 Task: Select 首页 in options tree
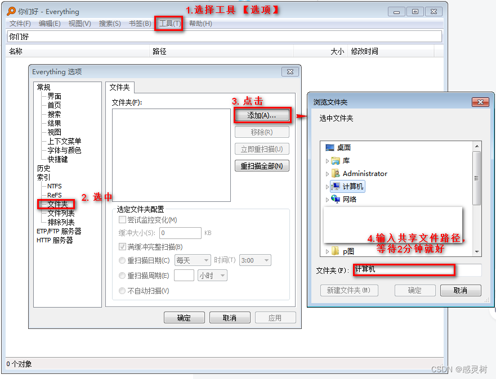click(55, 105)
